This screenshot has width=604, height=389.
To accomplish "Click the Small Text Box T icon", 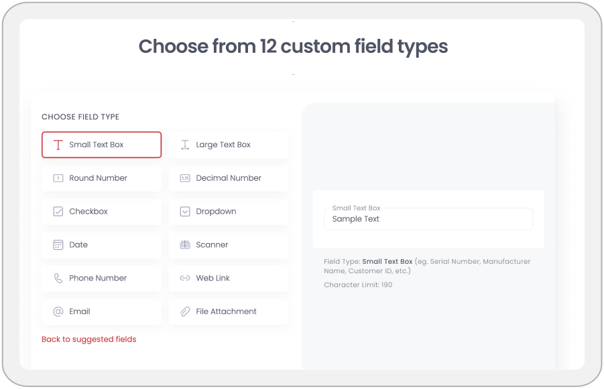I will (58, 145).
